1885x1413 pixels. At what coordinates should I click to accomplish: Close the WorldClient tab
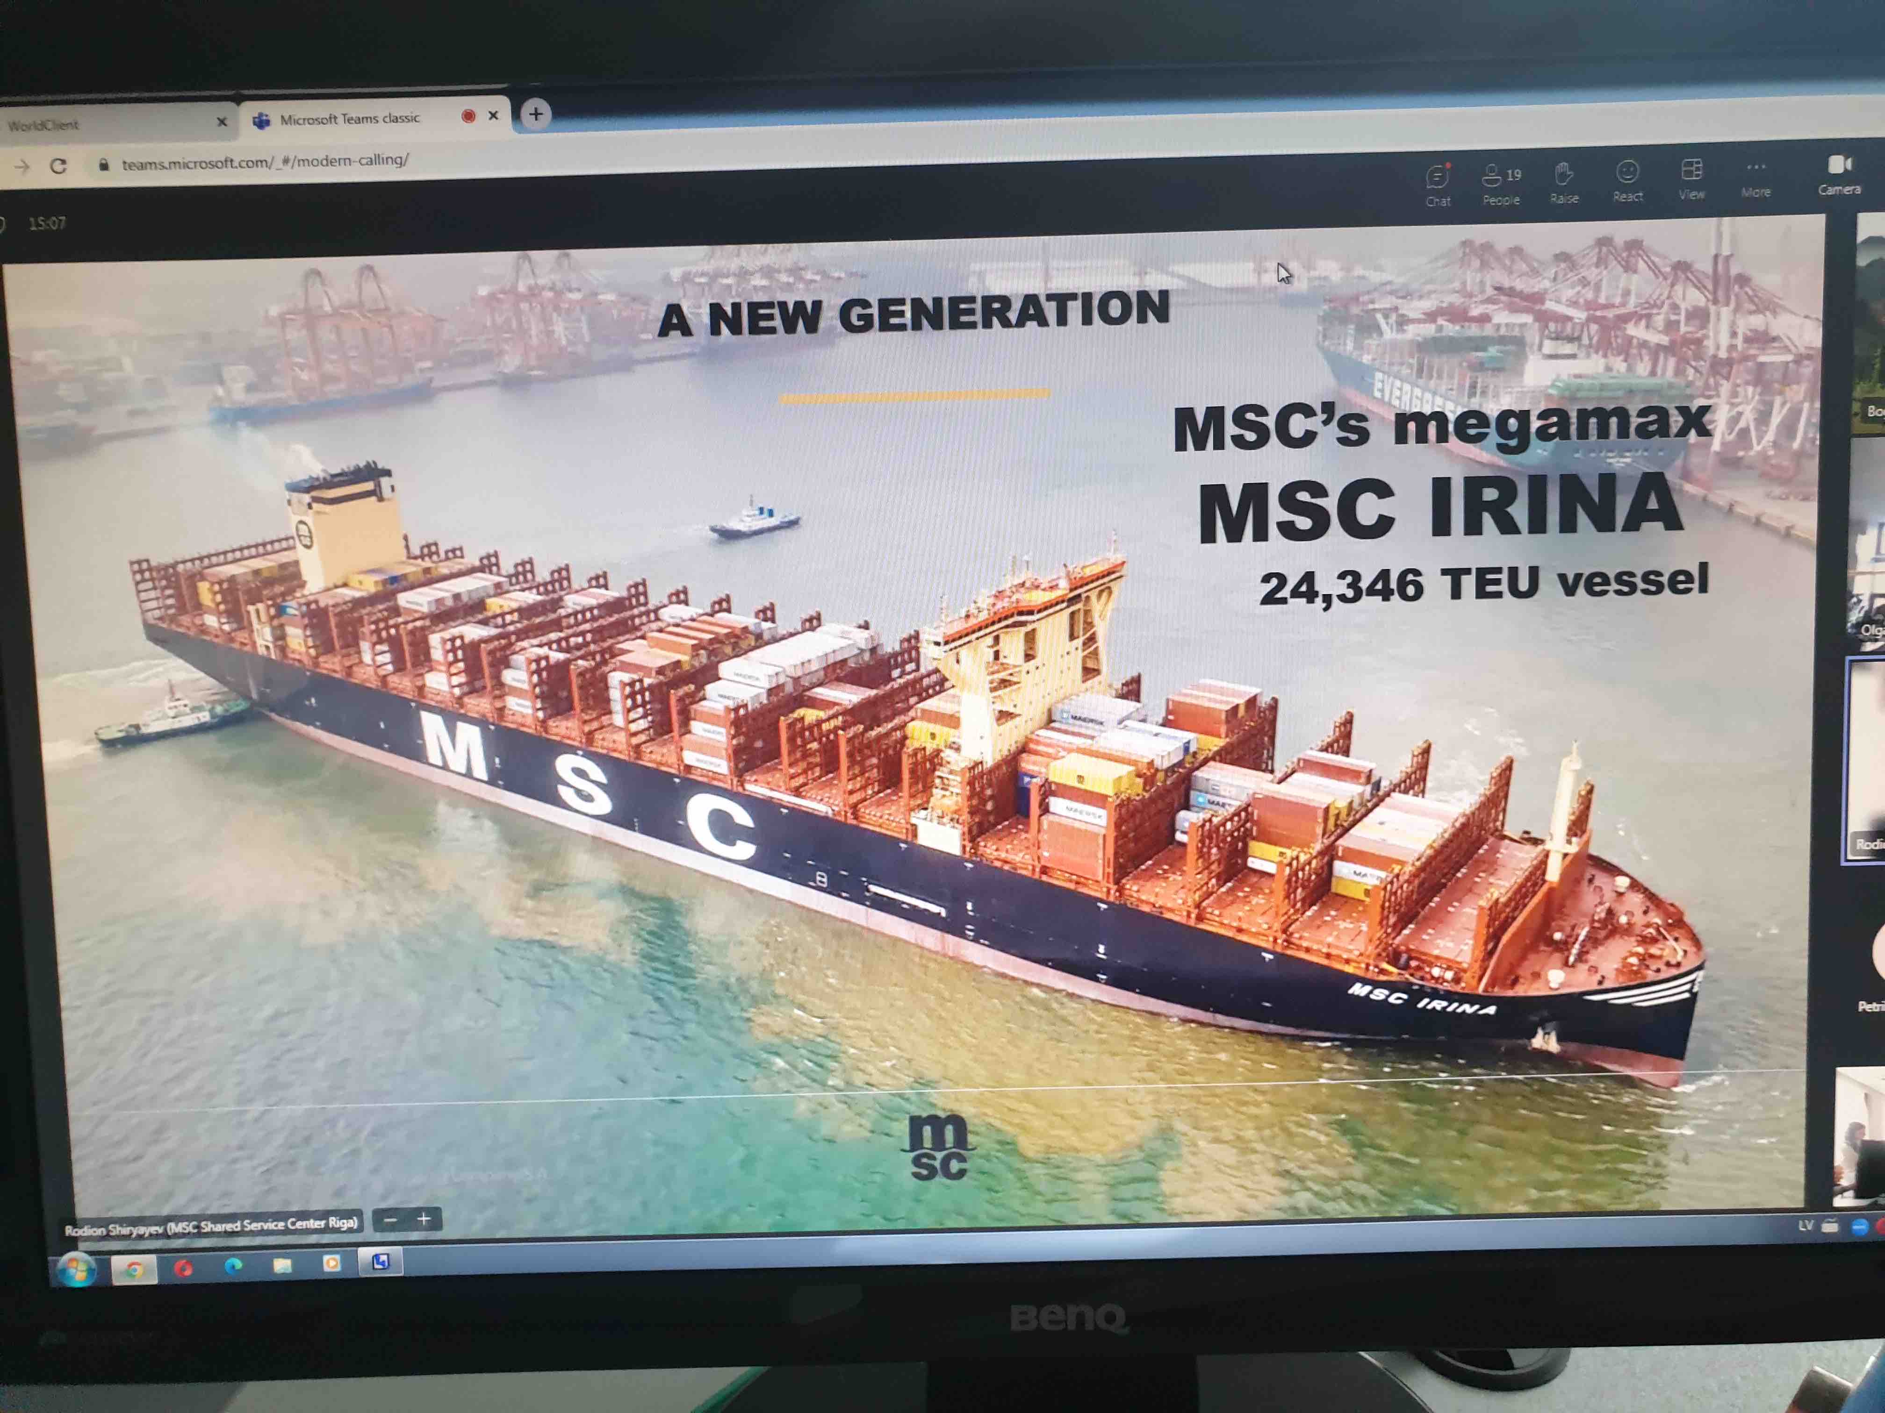(222, 122)
